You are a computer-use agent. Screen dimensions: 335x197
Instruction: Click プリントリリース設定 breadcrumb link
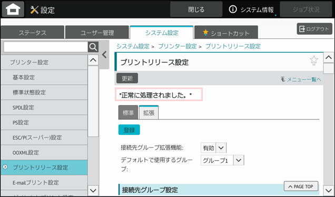click(233, 46)
